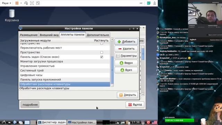Switch to the second workspace in pager
This screenshot has height=125, width=222.
click(x=33, y=123)
